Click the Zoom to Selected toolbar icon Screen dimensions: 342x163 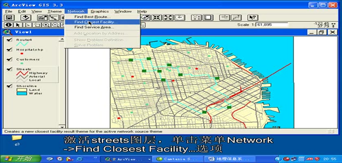[146, 18]
